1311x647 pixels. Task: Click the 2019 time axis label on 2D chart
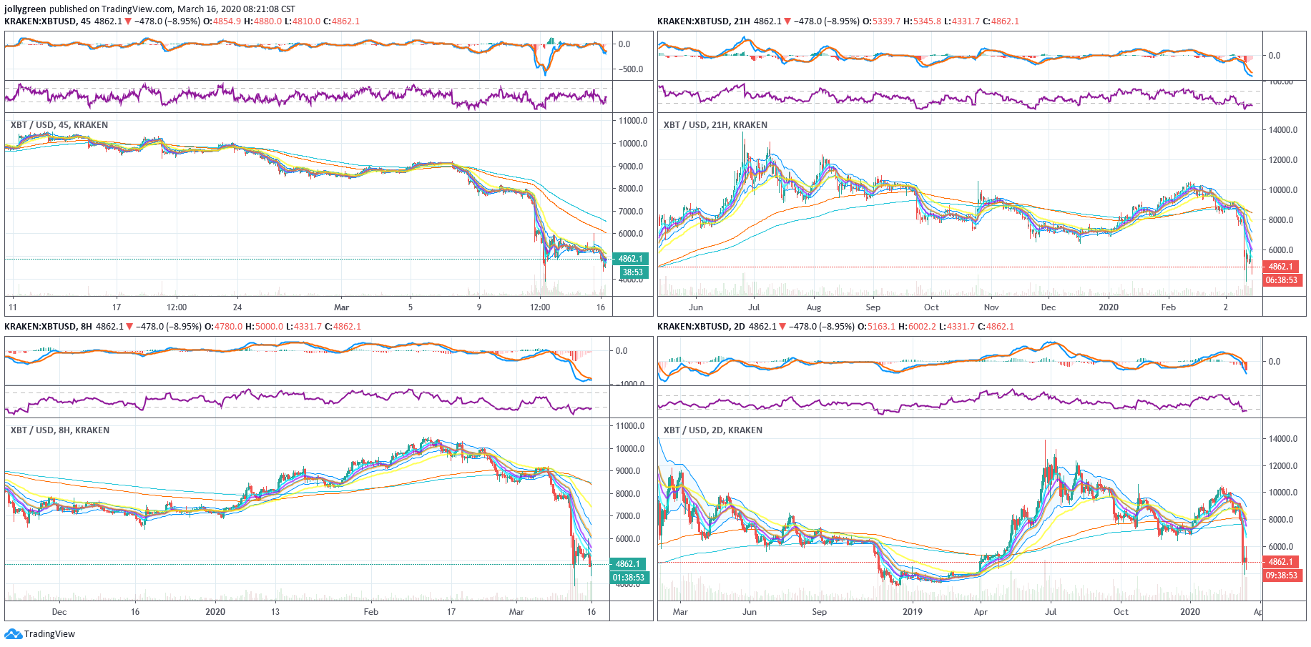(913, 612)
